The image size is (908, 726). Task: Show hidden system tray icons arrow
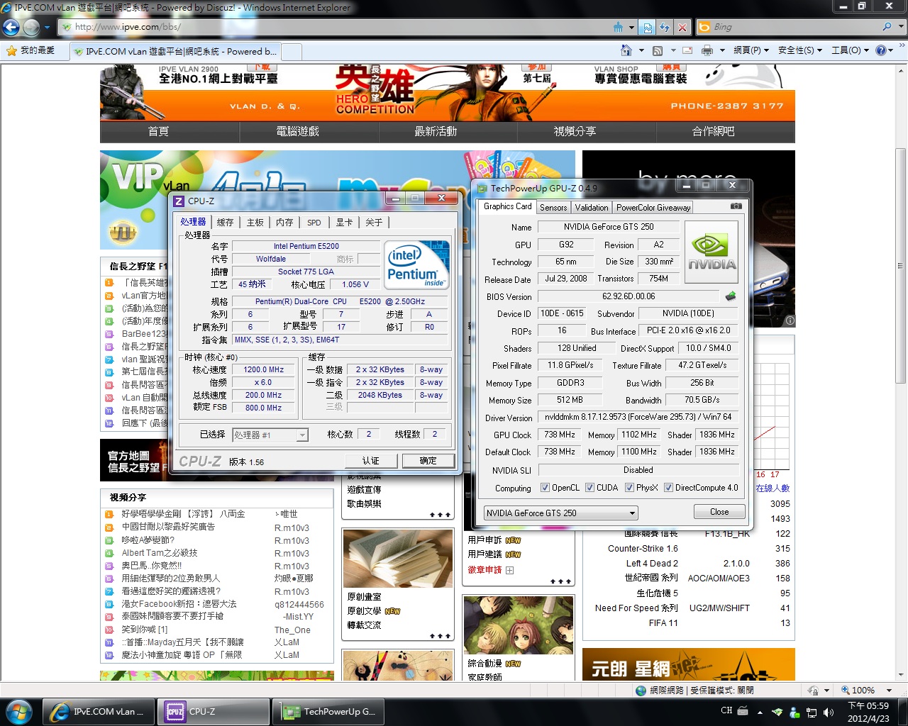760,712
